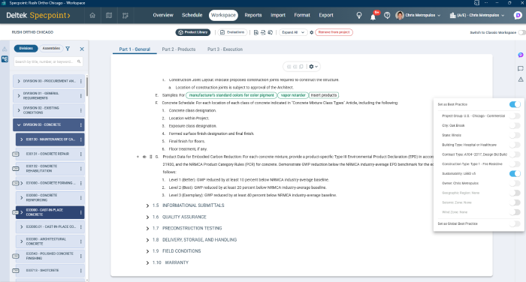Open the help question mark icon
This screenshot has width=526, height=282.
[387, 16]
